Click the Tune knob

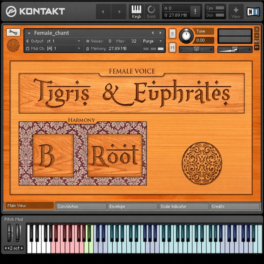pos(186,36)
